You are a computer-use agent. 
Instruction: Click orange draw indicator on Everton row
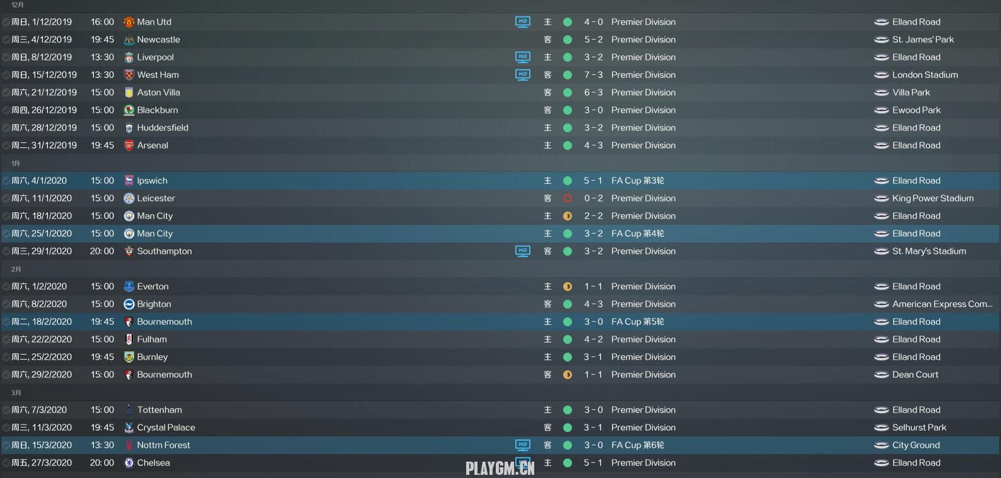(x=568, y=287)
